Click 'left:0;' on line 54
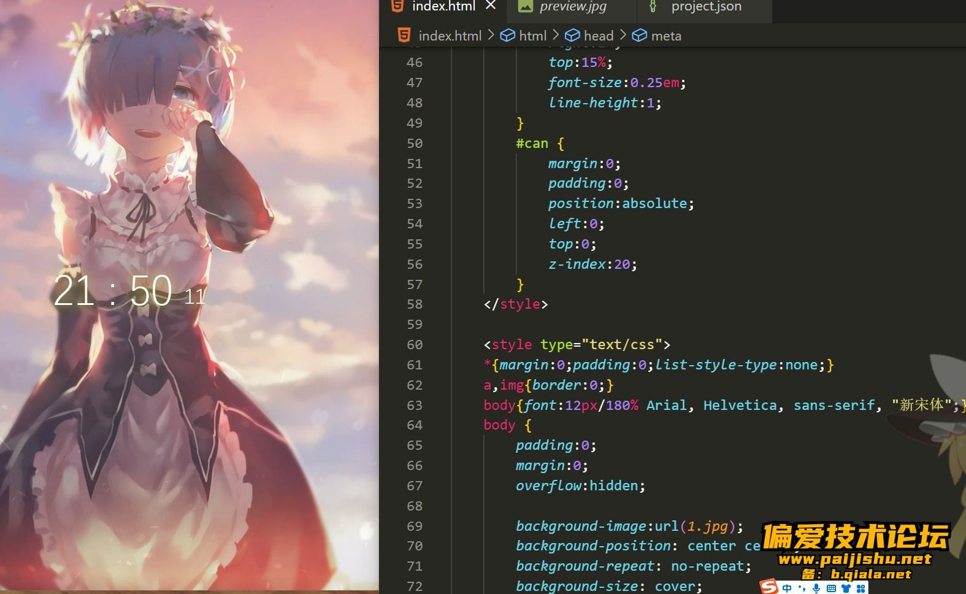 (577, 223)
